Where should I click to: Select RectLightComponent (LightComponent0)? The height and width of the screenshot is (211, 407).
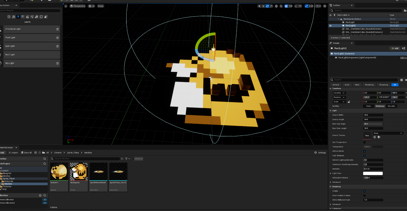pyautogui.click(x=357, y=58)
